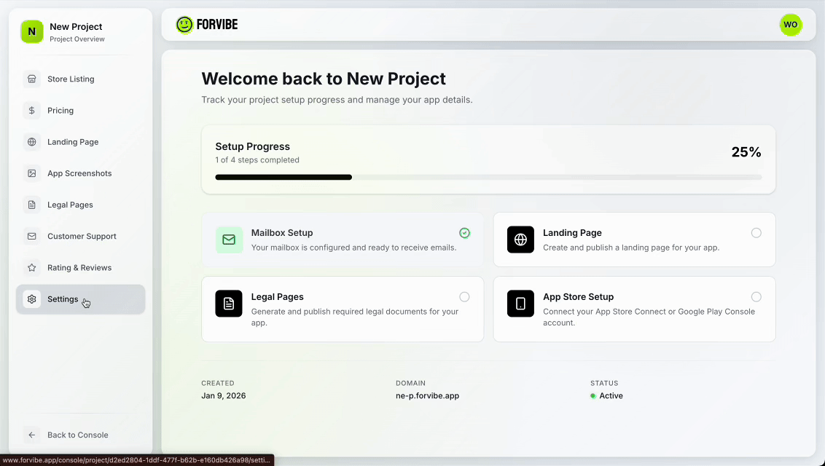Mark App Store Setup as completed
The height and width of the screenshot is (466, 825).
click(x=756, y=297)
